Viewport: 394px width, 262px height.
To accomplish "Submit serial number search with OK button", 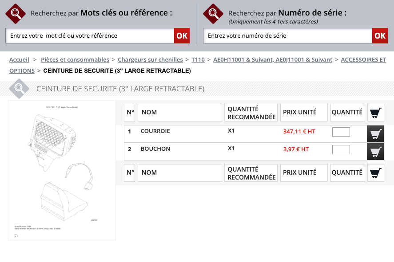I will point(380,36).
